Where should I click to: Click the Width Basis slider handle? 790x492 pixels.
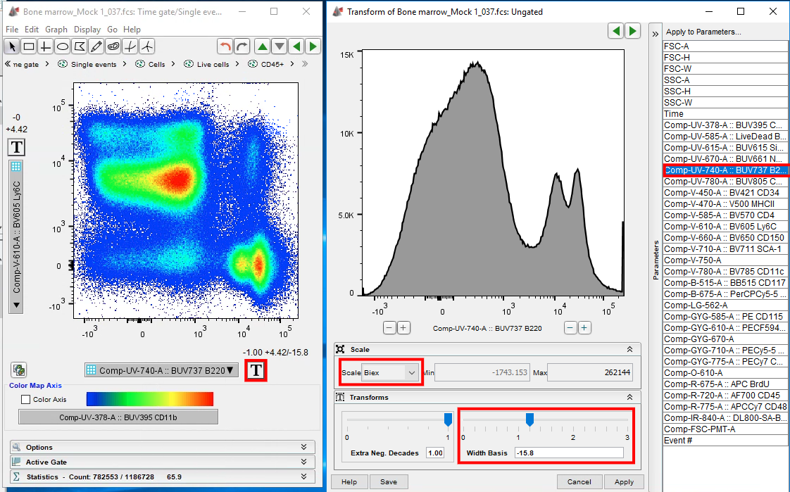pos(529,420)
